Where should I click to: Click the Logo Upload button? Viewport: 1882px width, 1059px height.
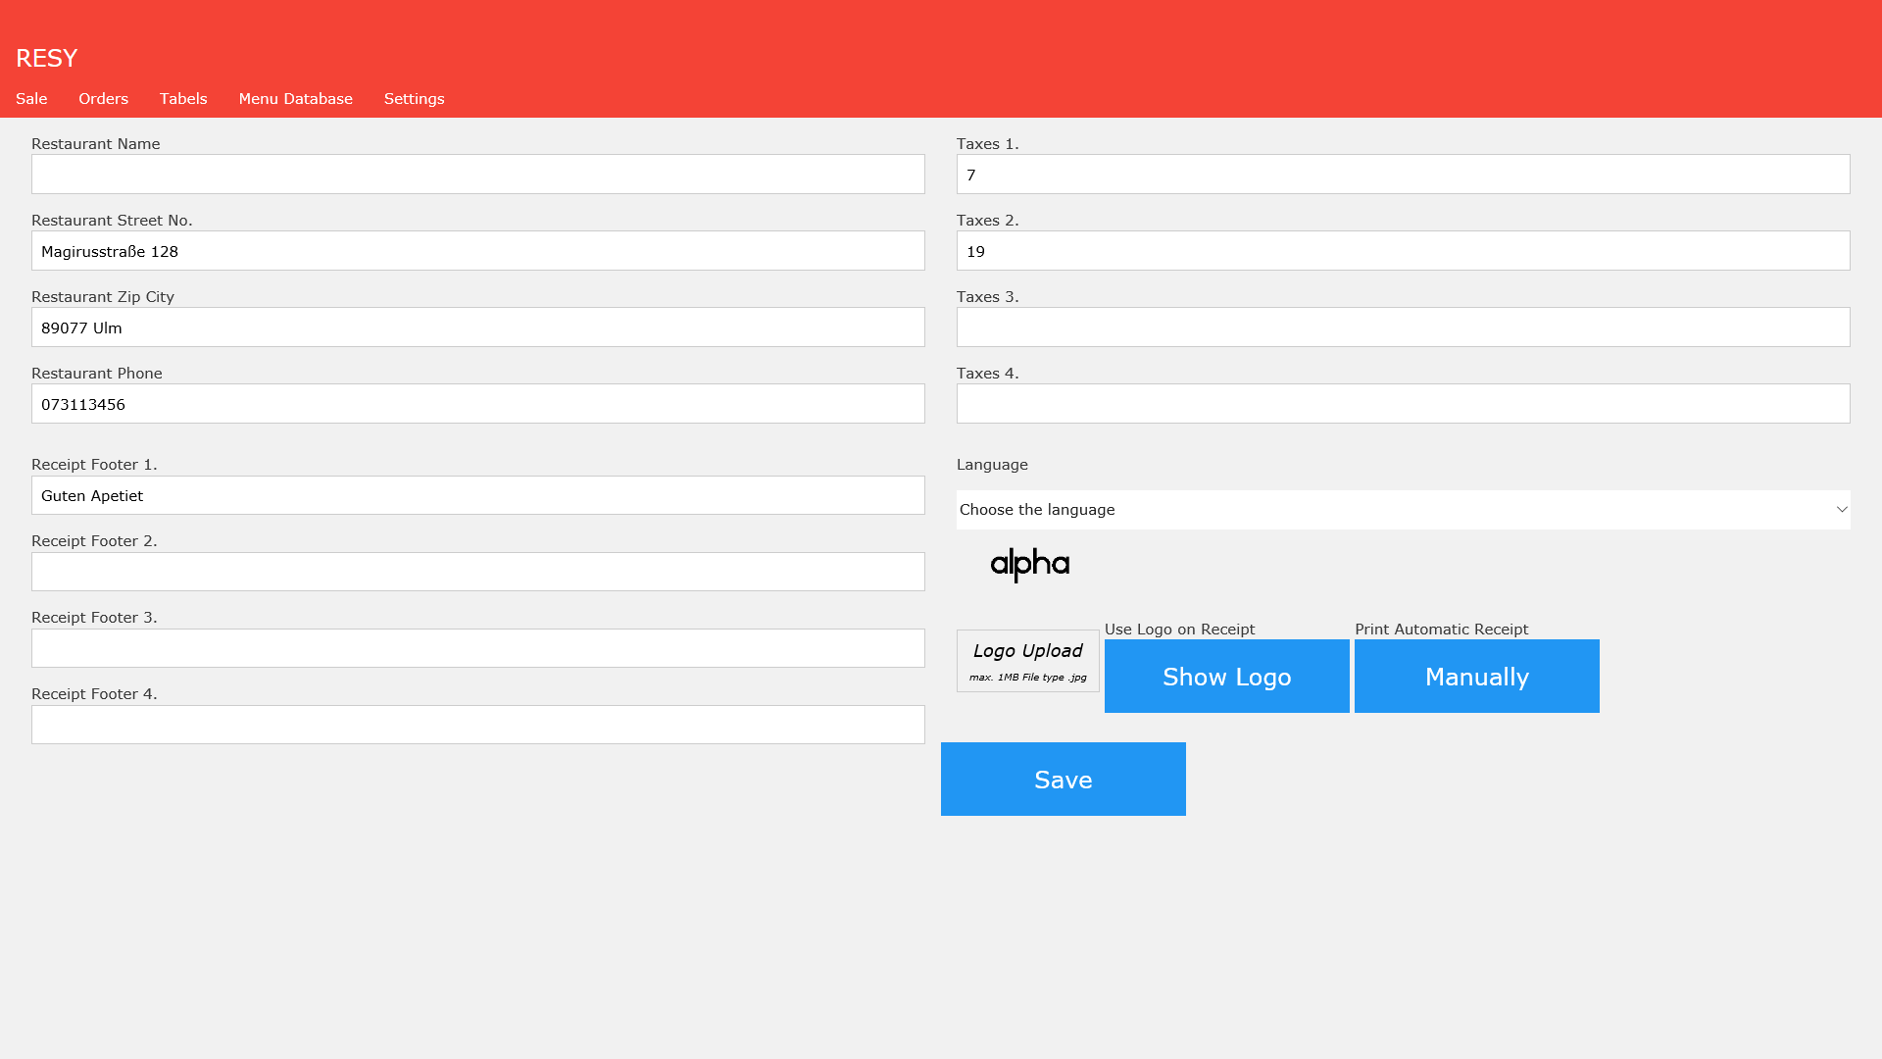click(1027, 661)
